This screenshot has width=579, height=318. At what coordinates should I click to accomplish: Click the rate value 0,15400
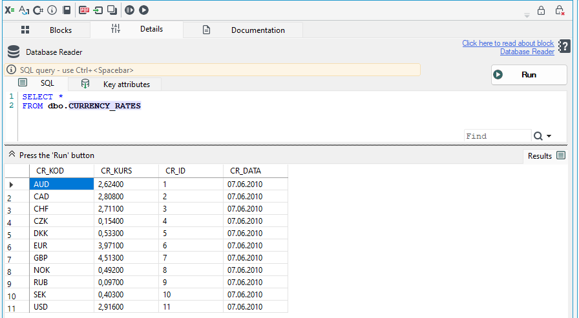(x=126, y=221)
